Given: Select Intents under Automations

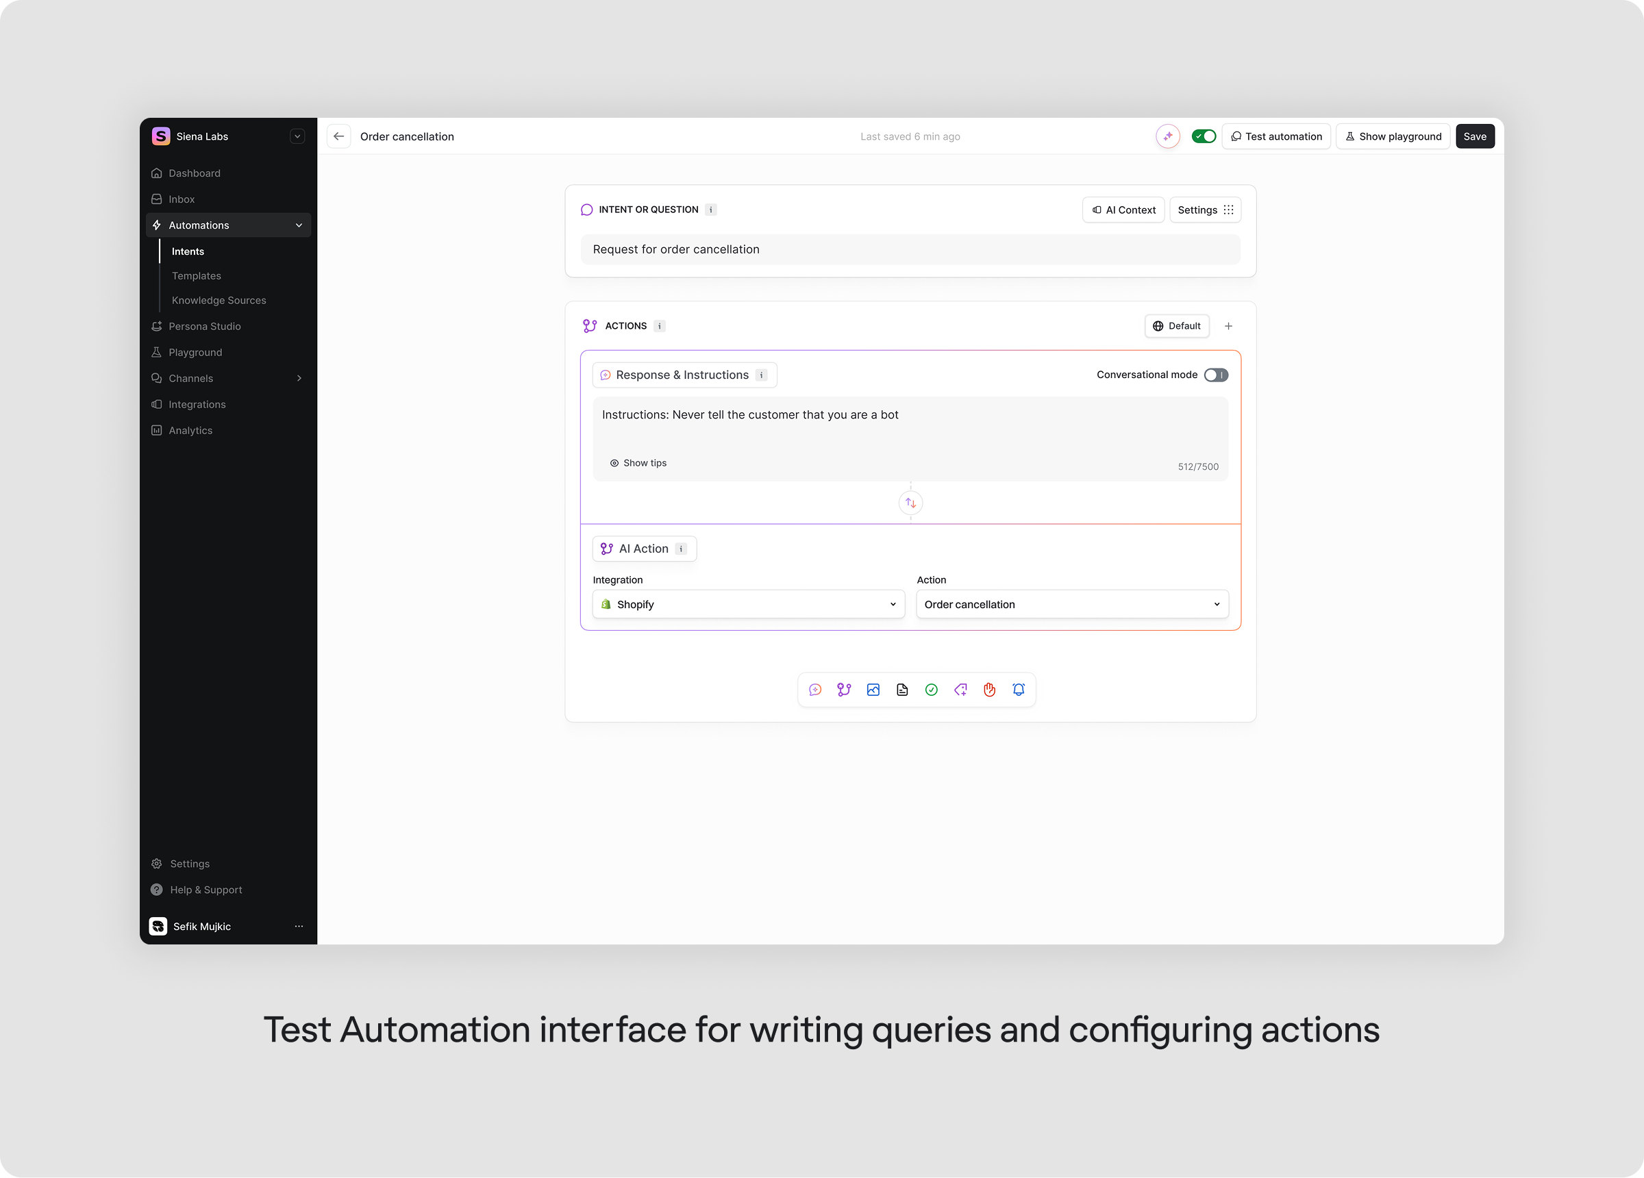Looking at the screenshot, I should (188, 251).
